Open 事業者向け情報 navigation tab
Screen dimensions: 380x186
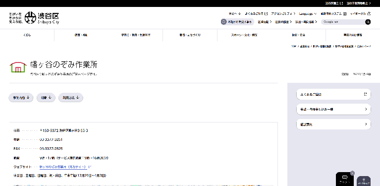[x=353, y=35]
